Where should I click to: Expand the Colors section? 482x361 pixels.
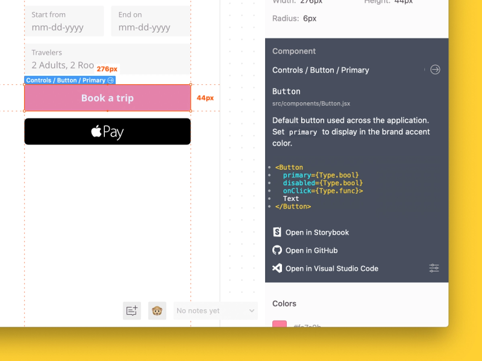284,304
